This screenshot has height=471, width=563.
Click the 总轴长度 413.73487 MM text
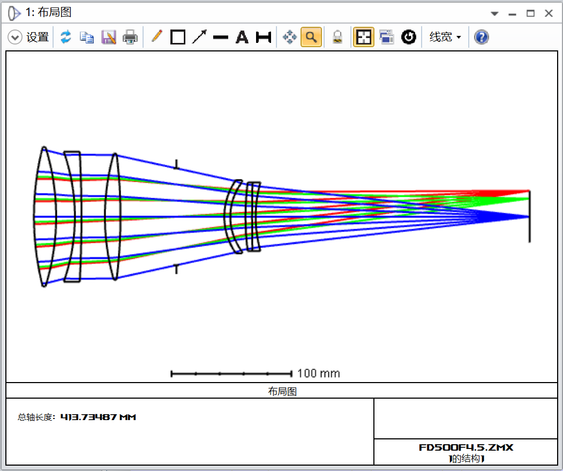pyautogui.click(x=77, y=417)
